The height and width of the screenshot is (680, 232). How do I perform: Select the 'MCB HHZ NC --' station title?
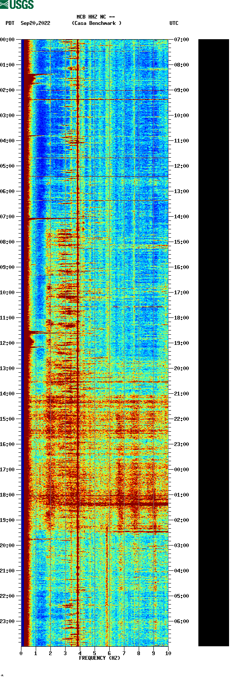point(96,17)
